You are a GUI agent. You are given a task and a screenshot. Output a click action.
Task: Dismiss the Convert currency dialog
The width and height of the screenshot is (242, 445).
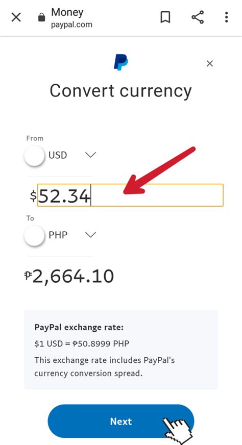tap(210, 64)
